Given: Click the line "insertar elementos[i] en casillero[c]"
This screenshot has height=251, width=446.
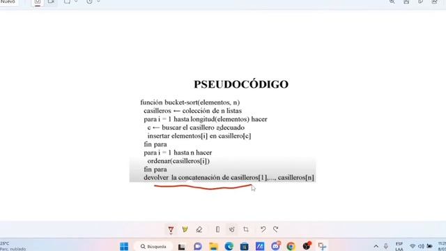Looking at the screenshot, I should pos(199,136).
